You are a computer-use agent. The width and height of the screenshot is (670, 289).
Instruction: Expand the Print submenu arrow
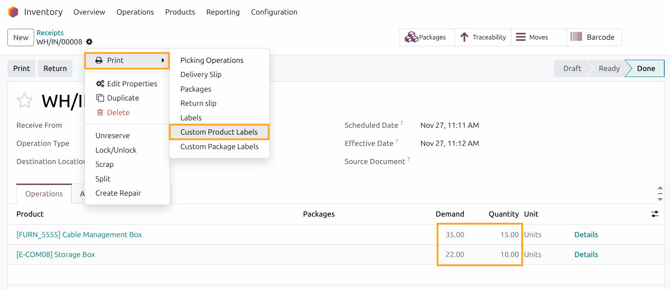click(x=163, y=60)
